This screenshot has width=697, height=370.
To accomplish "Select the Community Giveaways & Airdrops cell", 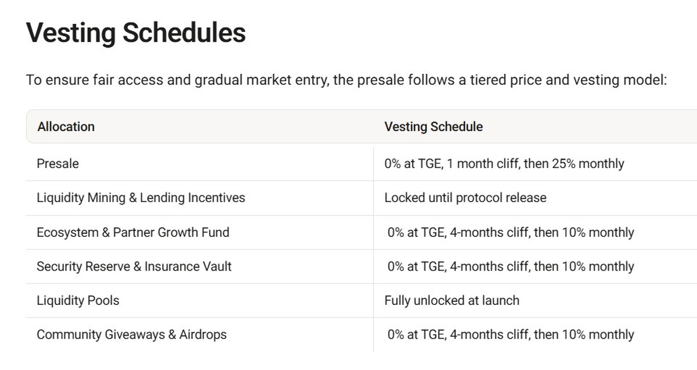I will 131,335.
